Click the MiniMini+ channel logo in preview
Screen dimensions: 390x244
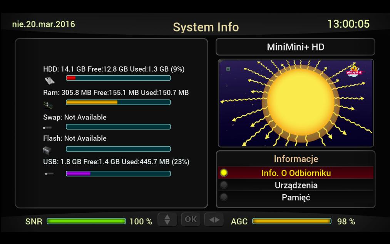[x=355, y=70]
